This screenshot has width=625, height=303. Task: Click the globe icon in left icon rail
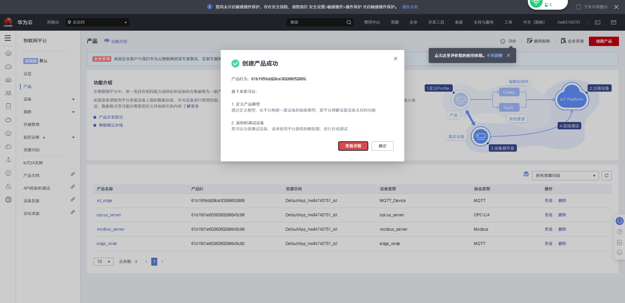(x=8, y=200)
